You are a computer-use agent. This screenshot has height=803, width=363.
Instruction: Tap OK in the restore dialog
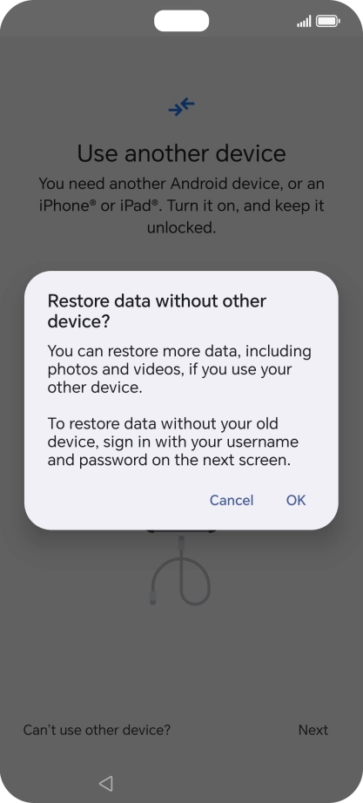coord(295,500)
